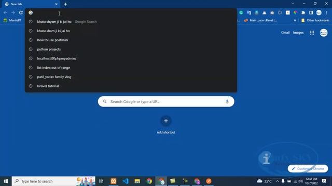Open Task View on taskbar
This screenshot has height=186, width=332.
point(101,181)
